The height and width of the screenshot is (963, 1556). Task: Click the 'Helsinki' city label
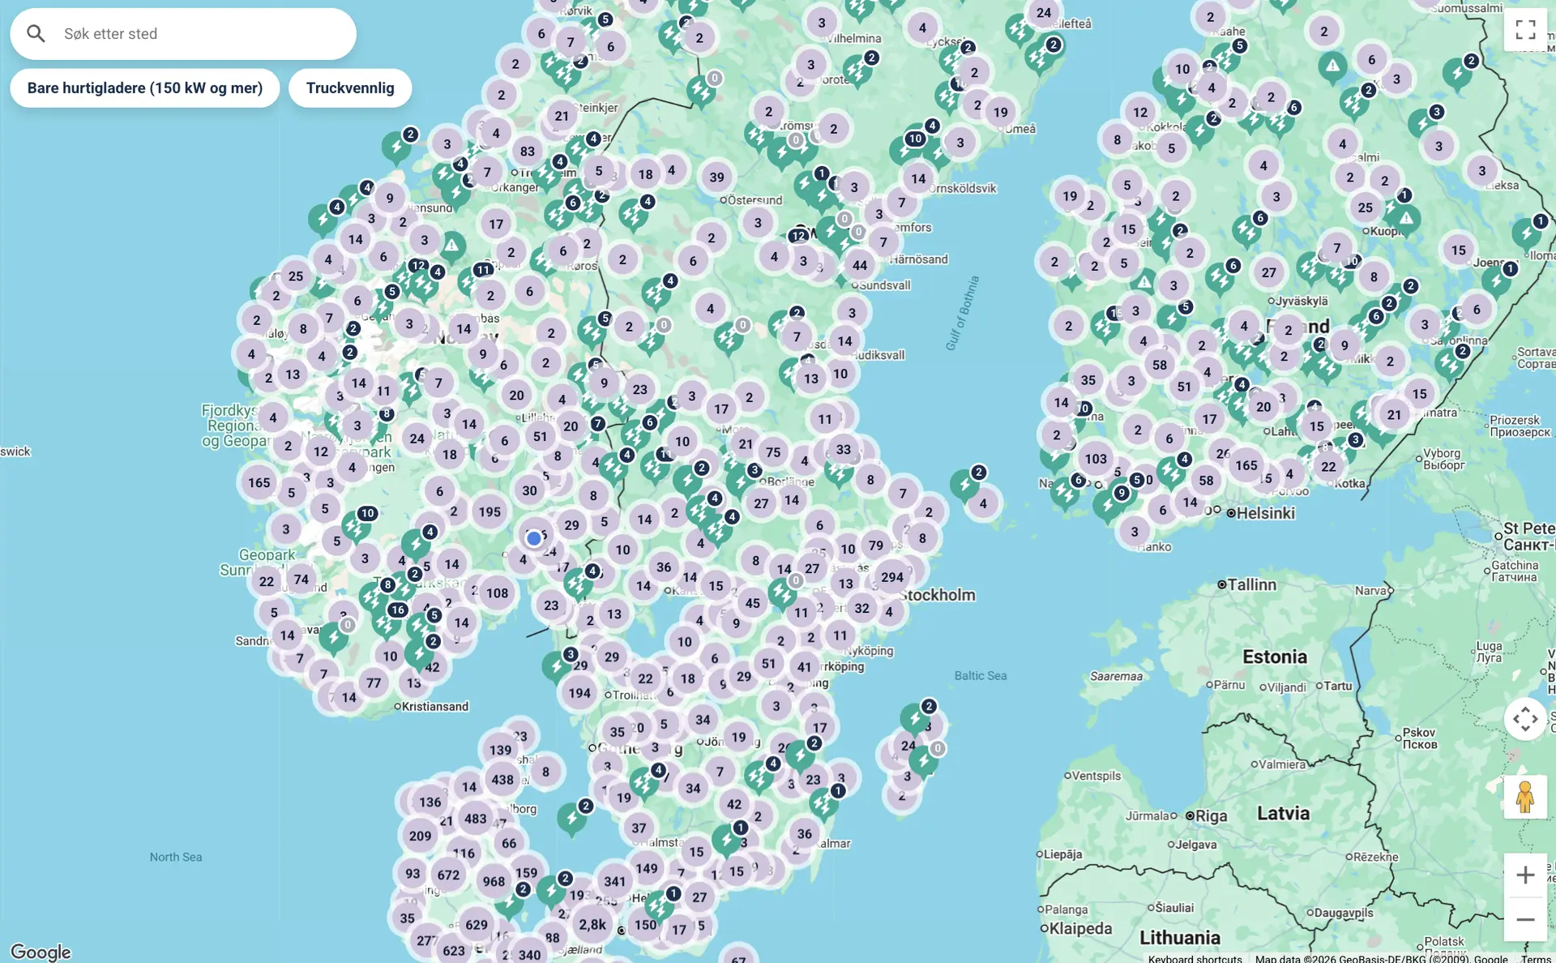click(x=1266, y=513)
